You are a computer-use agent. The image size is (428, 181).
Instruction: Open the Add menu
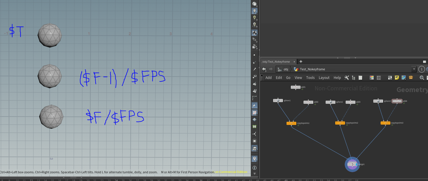coord(269,77)
